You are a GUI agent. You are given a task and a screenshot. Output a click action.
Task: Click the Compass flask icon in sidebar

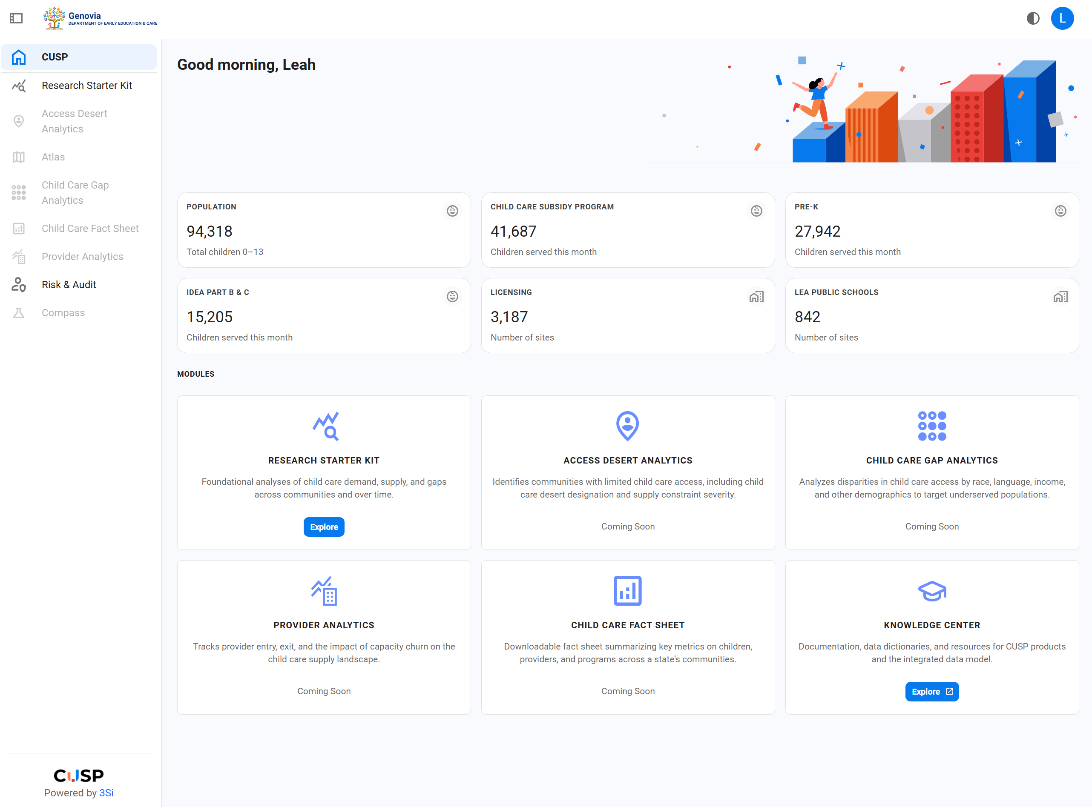click(x=19, y=313)
